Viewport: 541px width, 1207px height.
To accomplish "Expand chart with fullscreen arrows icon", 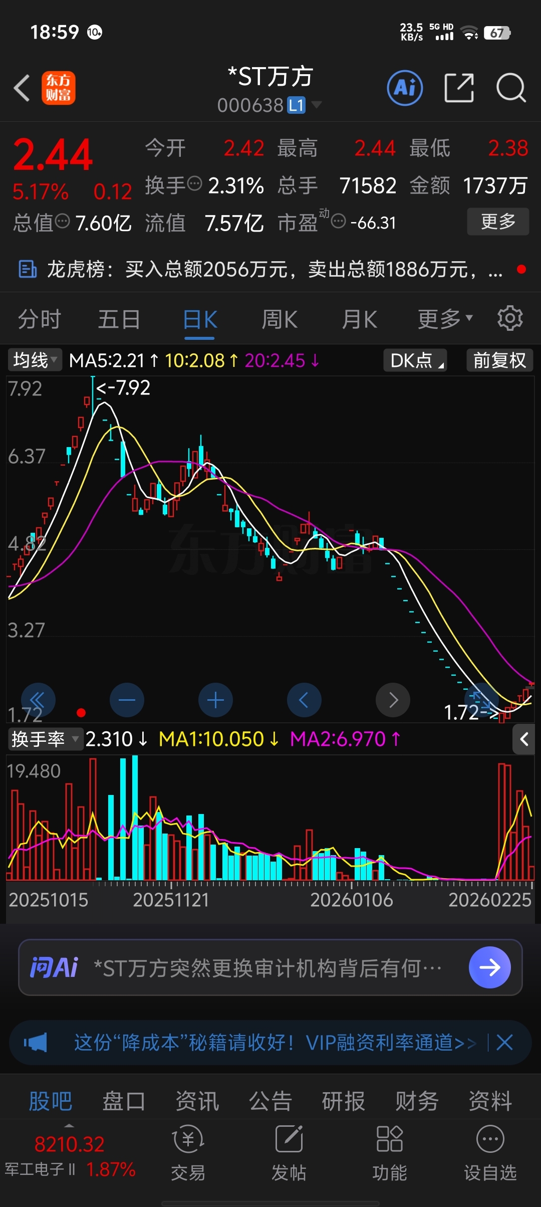I will click(x=481, y=699).
